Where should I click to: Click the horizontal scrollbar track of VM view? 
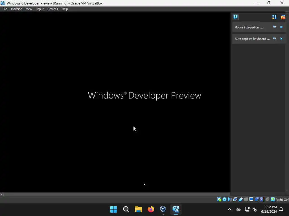117,194
